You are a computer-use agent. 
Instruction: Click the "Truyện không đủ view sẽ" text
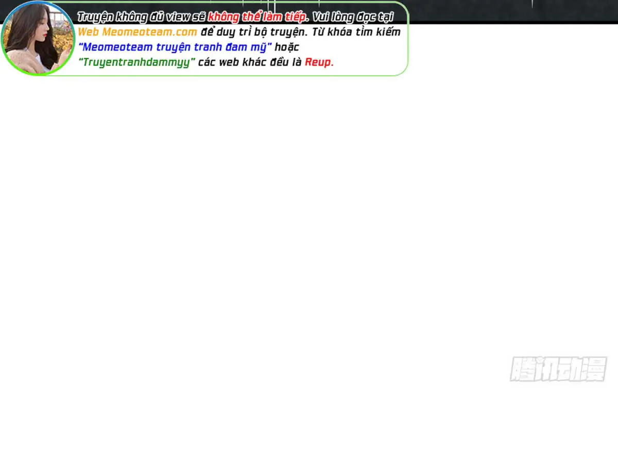142,16
